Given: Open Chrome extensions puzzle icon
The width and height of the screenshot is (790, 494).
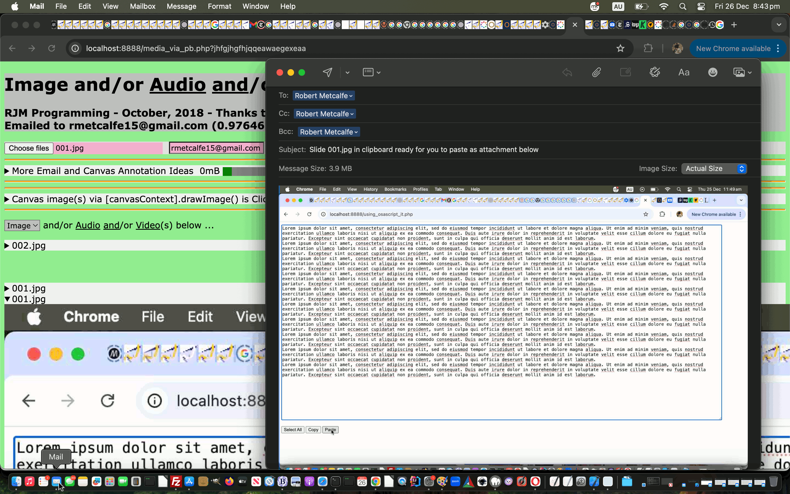Looking at the screenshot, I should tap(648, 48).
